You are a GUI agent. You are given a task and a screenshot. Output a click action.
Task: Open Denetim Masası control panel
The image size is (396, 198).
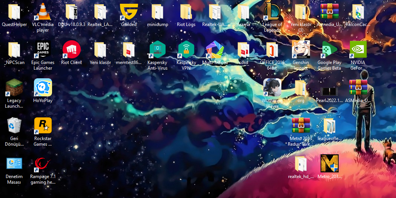coord(14,163)
